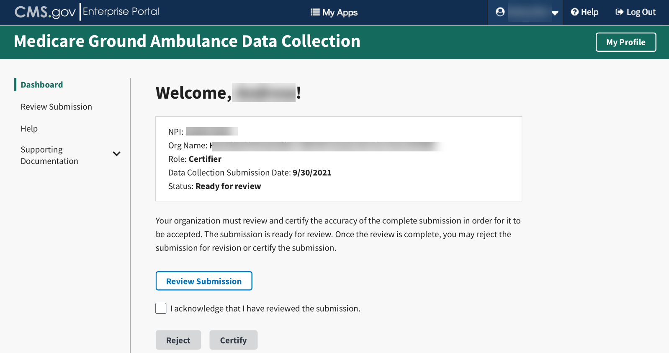This screenshot has height=353, width=669.
Task: Click the Enterprise Portal header text
Action: pyautogui.click(x=121, y=12)
